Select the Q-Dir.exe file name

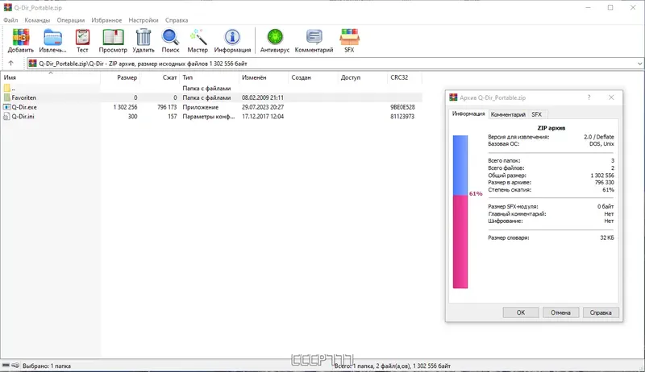pyautogui.click(x=24, y=107)
